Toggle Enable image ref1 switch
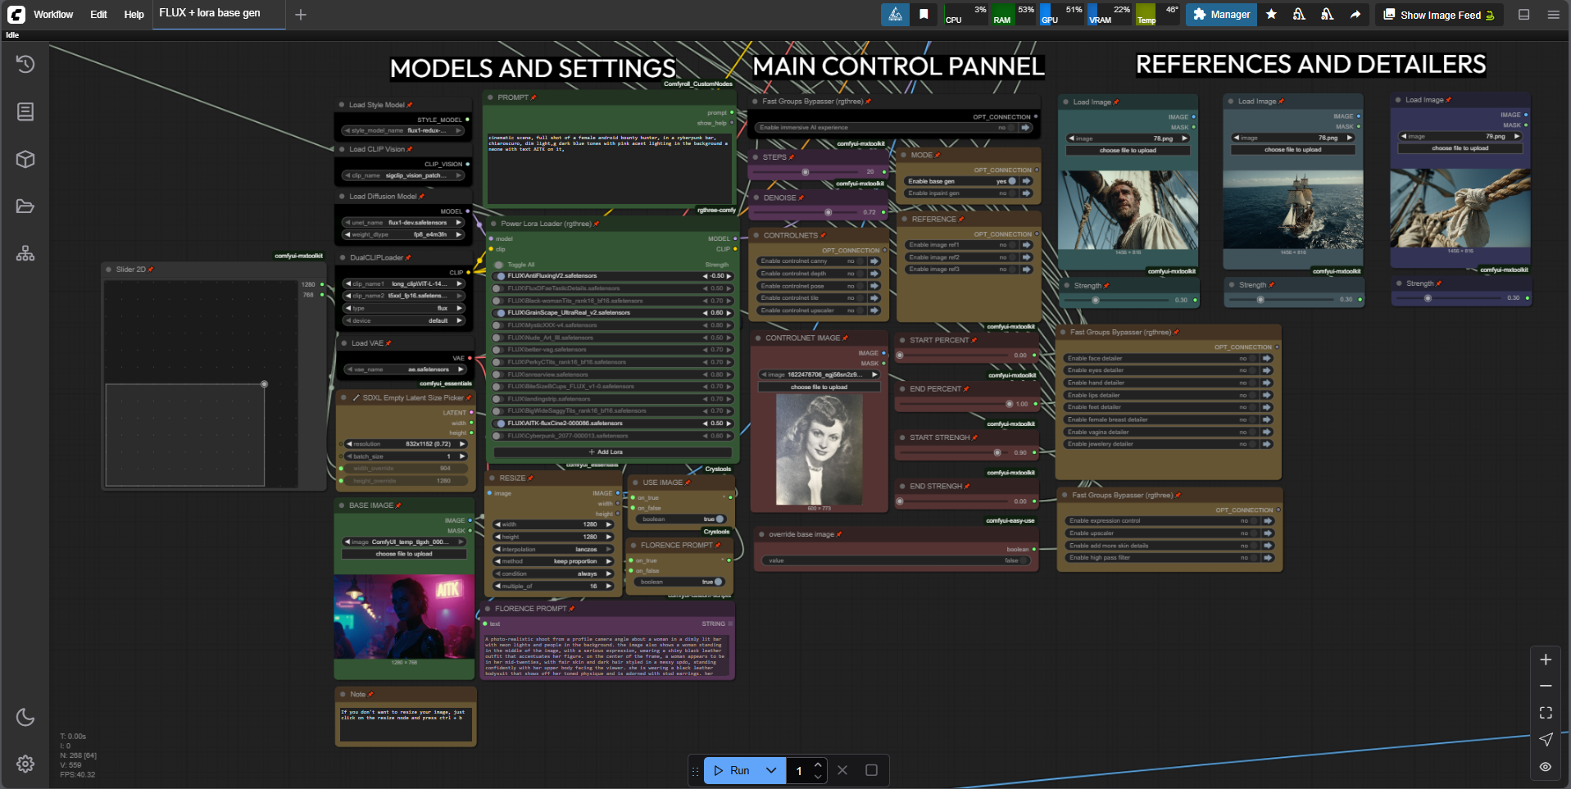This screenshot has width=1571, height=789. [x=1013, y=245]
